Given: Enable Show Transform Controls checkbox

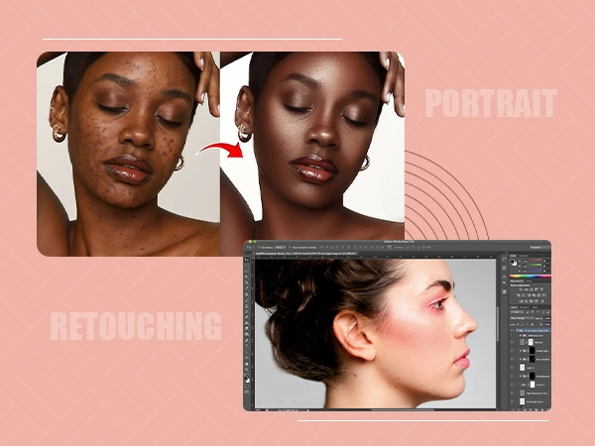Looking at the screenshot, I should click(x=290, y=247).
